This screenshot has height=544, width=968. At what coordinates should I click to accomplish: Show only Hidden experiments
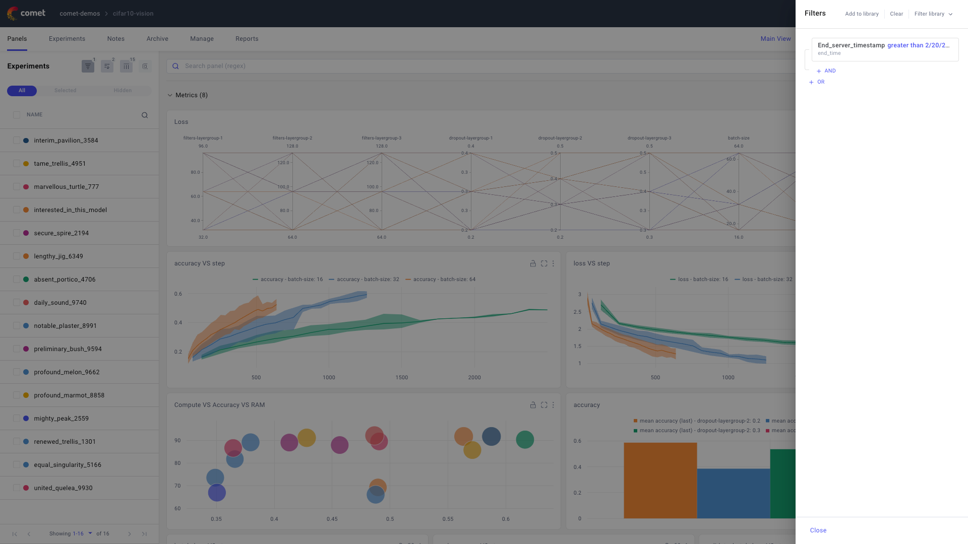(123, 91)
